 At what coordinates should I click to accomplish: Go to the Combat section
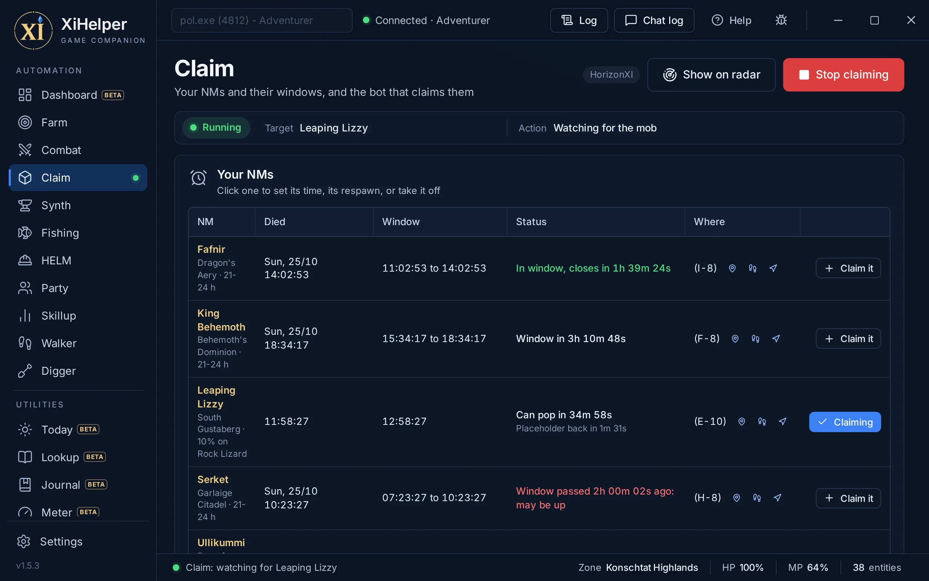78,150
